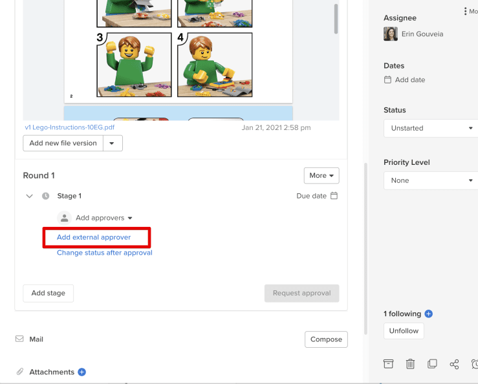Click Lego instruction step 4 image

(x=215, y=65)
